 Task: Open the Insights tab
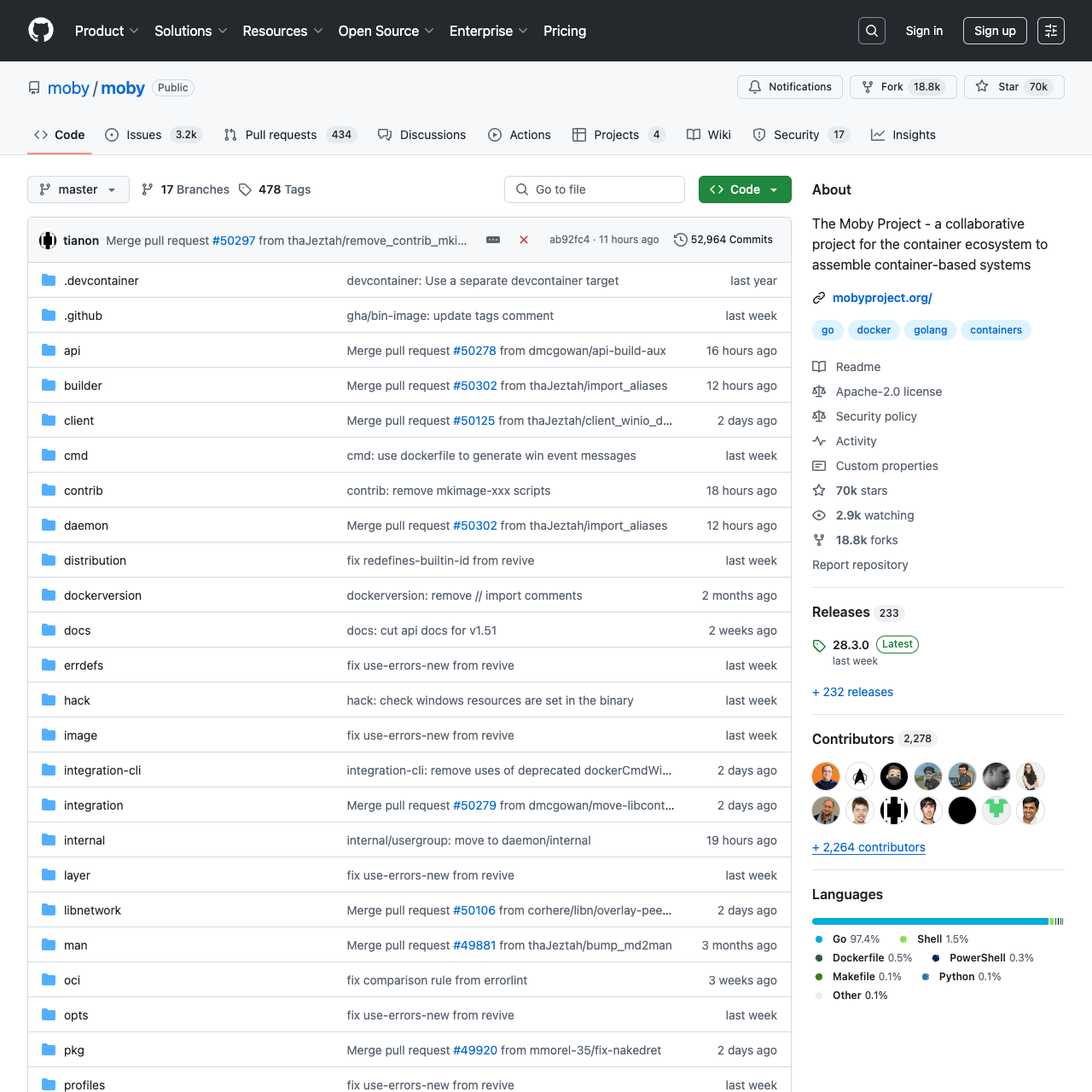click(903, 135)
